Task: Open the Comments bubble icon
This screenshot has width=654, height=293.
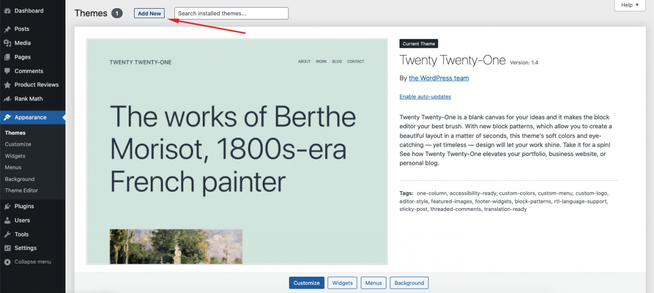Action: (7, 71)
